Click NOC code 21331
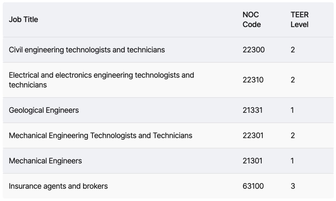The image size is (336, 201). click(x=252, y=110)
